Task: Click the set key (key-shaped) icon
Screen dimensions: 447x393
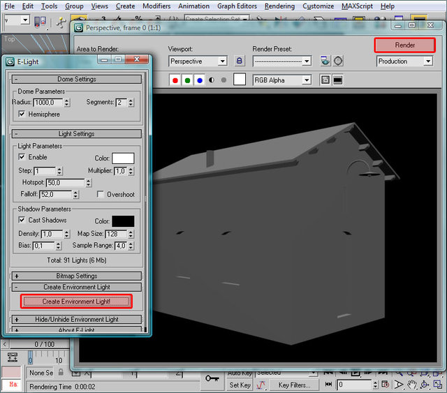Action: tap(212, 378)
